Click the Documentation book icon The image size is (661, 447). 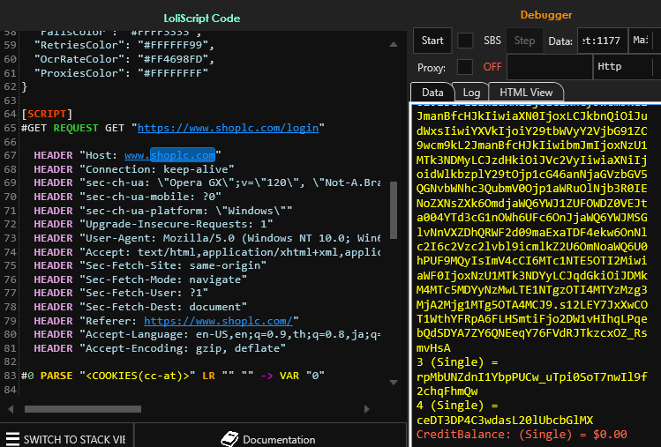click(229, 439)
